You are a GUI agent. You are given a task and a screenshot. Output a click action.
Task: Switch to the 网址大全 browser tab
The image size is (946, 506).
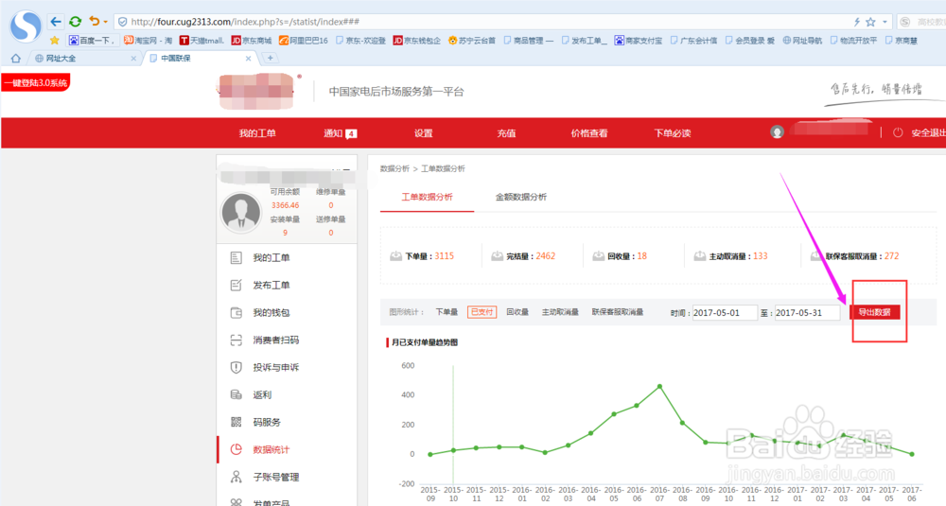click(x=82, y=59)
